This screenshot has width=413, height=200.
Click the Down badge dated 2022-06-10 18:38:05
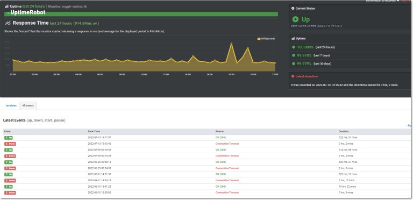pyautogui.click(x=10, y=192)
